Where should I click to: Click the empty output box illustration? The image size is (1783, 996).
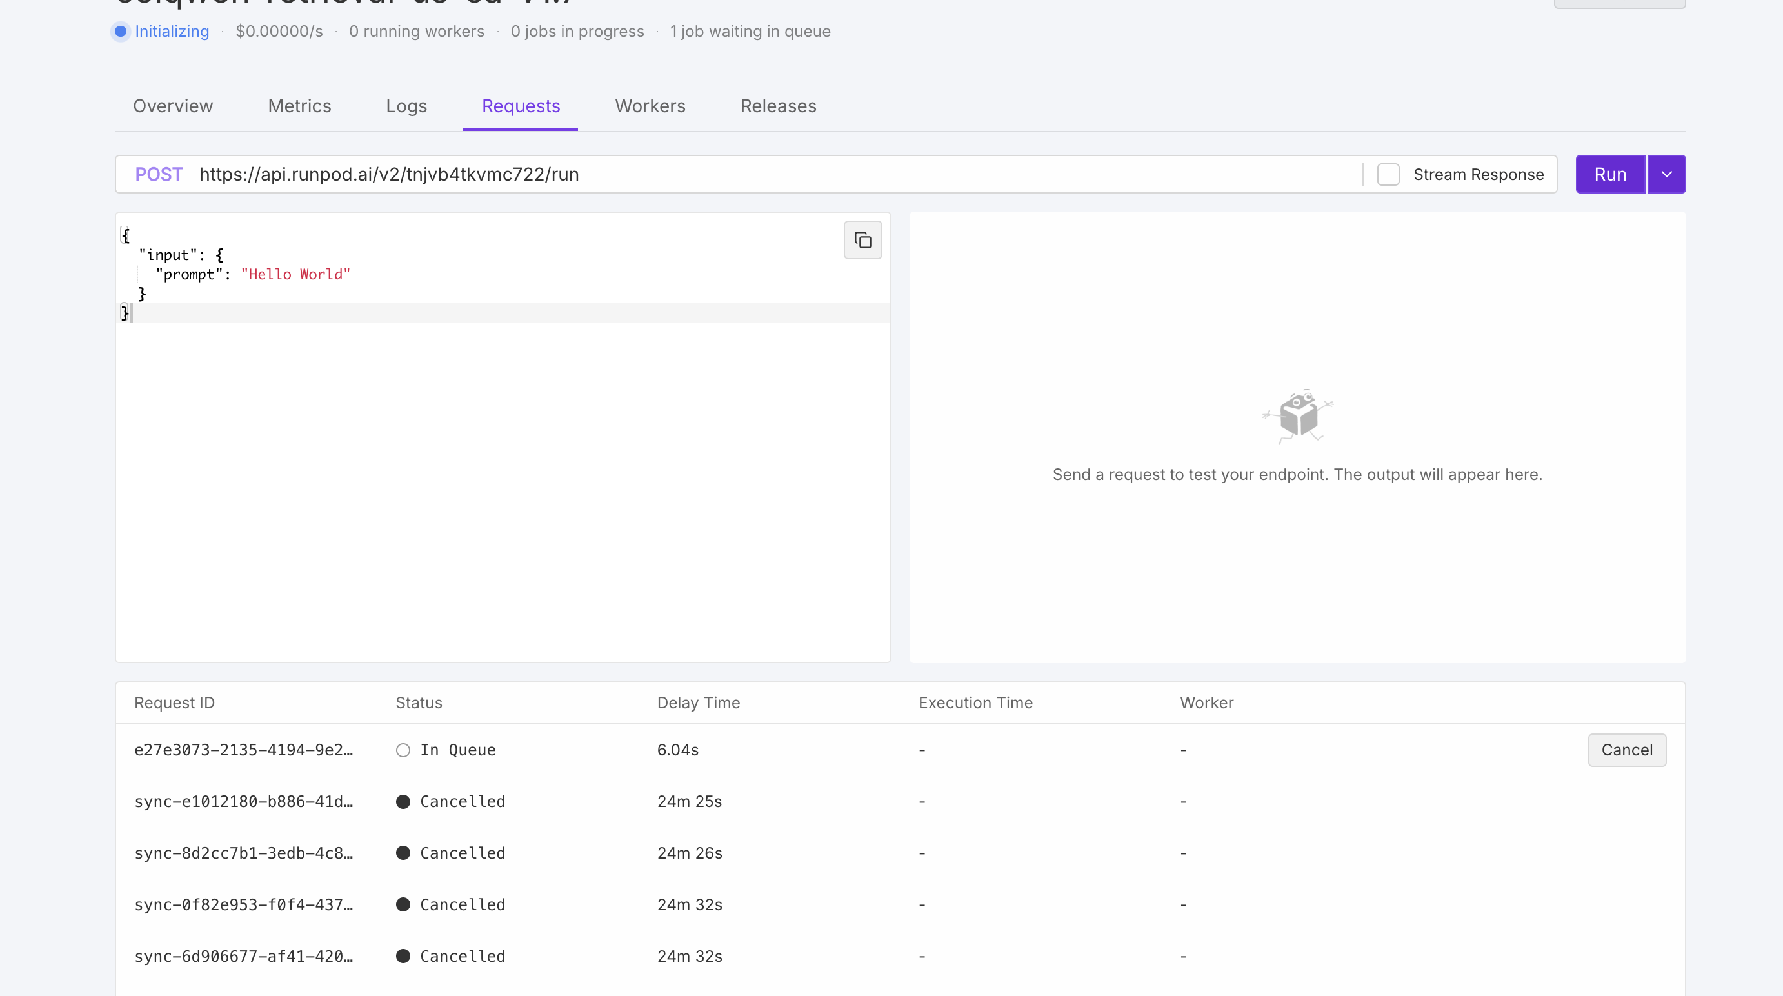1297,416
